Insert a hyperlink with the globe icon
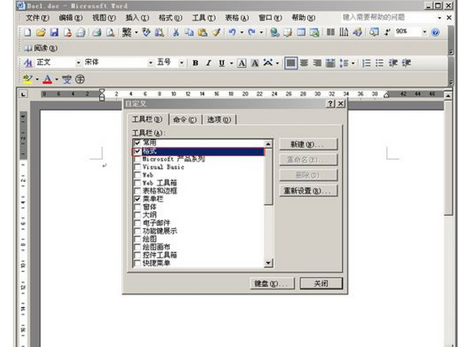469x347 pixels. pyautogui.click(x=274, y=32)
